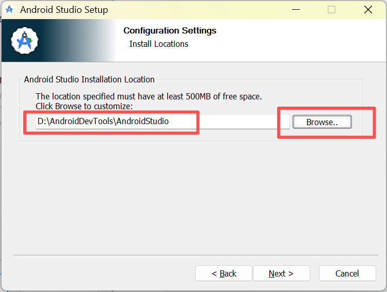387x292 pixels.
Task: Minimize the Android Studio Setup window
Action: [296, 10]
